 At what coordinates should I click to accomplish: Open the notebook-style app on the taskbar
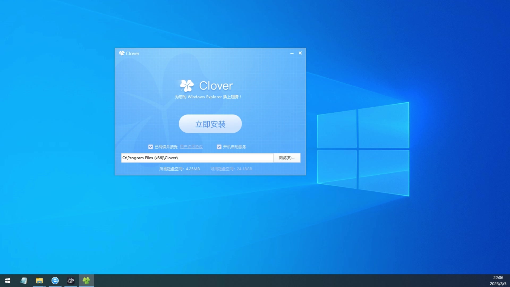click(x=24, y=281)
